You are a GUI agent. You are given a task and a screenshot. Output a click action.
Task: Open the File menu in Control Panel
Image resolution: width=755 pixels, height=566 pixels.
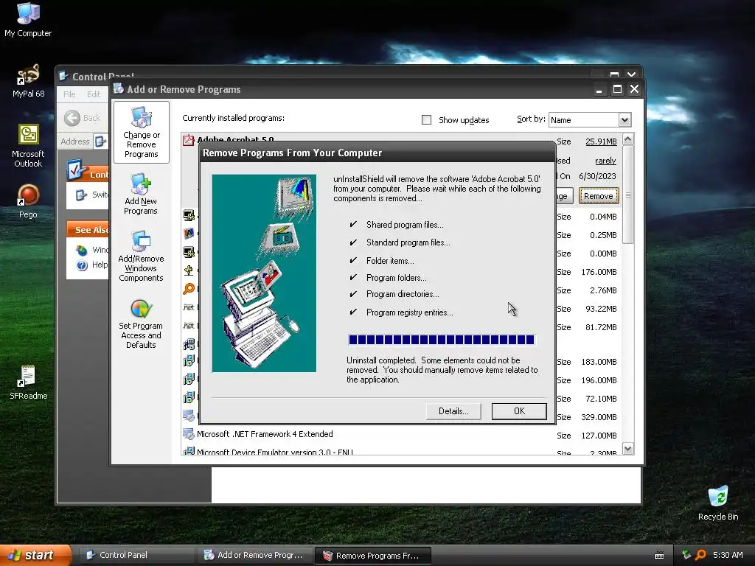click(69, 94)
